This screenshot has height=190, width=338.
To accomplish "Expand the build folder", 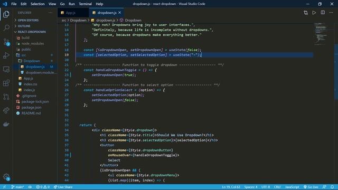I will [x=25, y=37].
